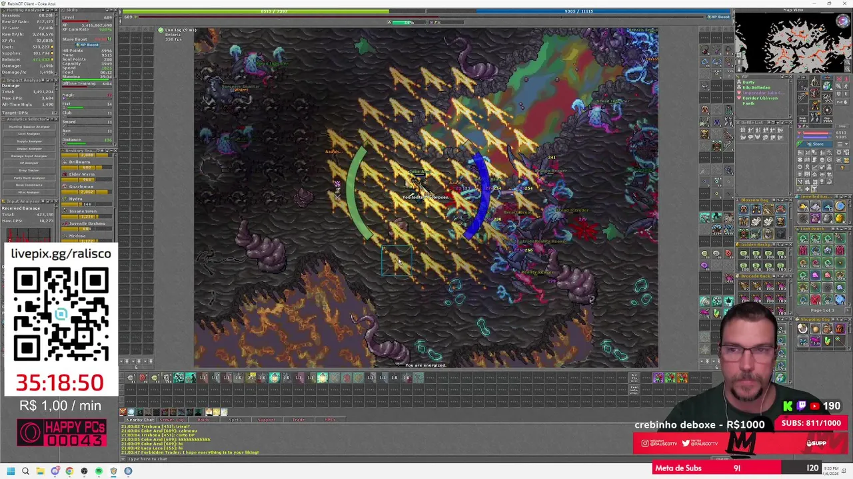
Task: Select VIP entry Edu Bolladao
Action: (x=756, y=87)
